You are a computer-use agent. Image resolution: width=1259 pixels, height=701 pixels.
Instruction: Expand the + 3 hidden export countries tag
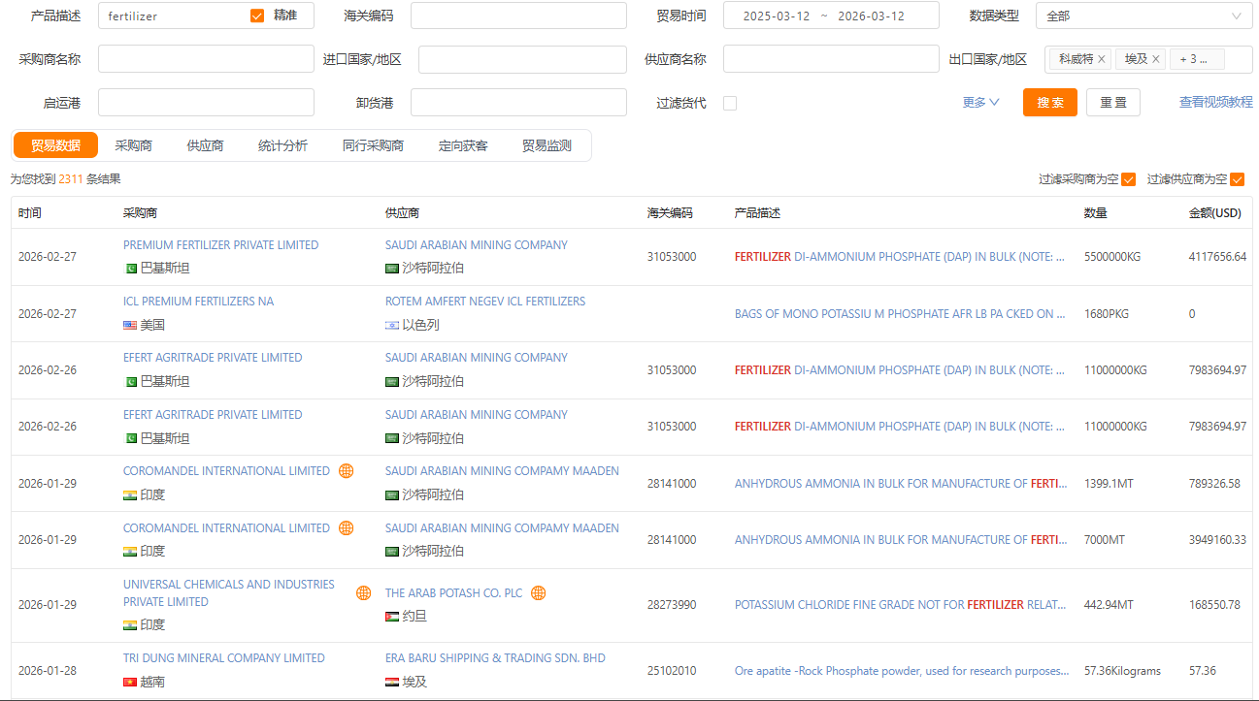[x=1197, y=59]
